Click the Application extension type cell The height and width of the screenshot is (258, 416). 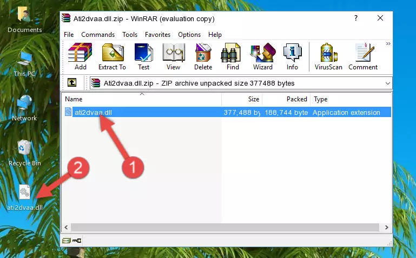point(346,112)
